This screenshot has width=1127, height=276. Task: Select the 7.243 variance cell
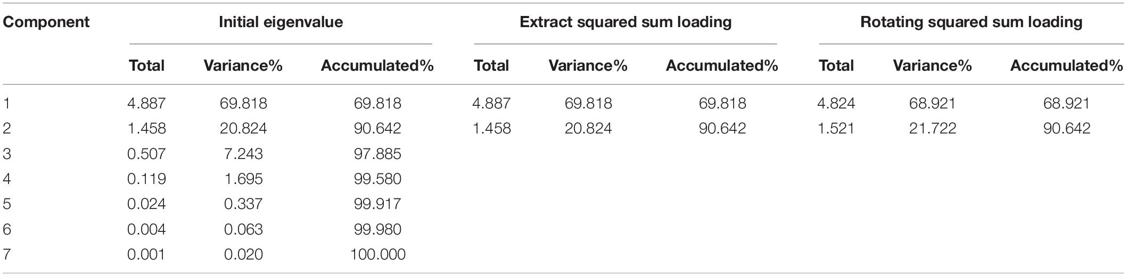click(x=243, y=154)
